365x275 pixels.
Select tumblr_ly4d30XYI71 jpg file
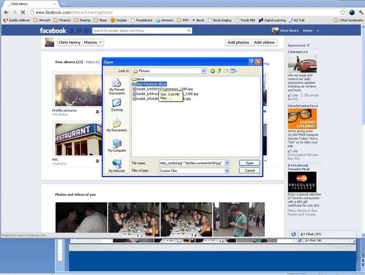[x=162, y=89]
